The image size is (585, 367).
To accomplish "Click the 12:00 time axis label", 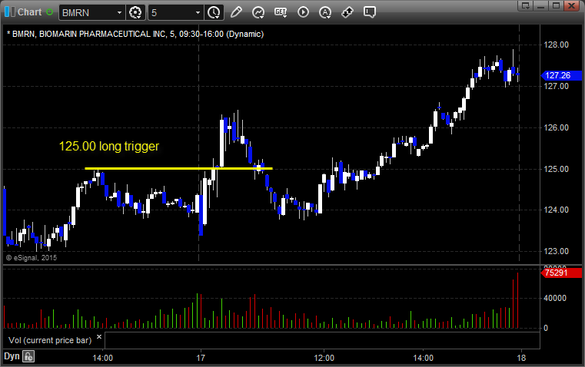I will click(x=324, y=358).
